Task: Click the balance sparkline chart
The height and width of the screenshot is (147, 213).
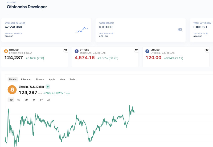Action: click(81, 30)
